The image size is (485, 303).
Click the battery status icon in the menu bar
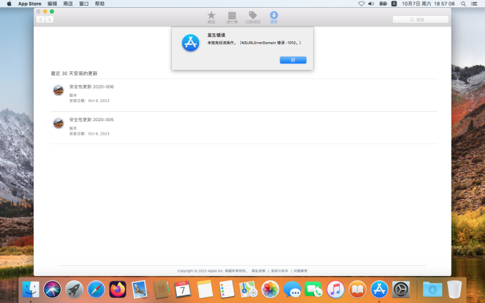pos(383,4)
